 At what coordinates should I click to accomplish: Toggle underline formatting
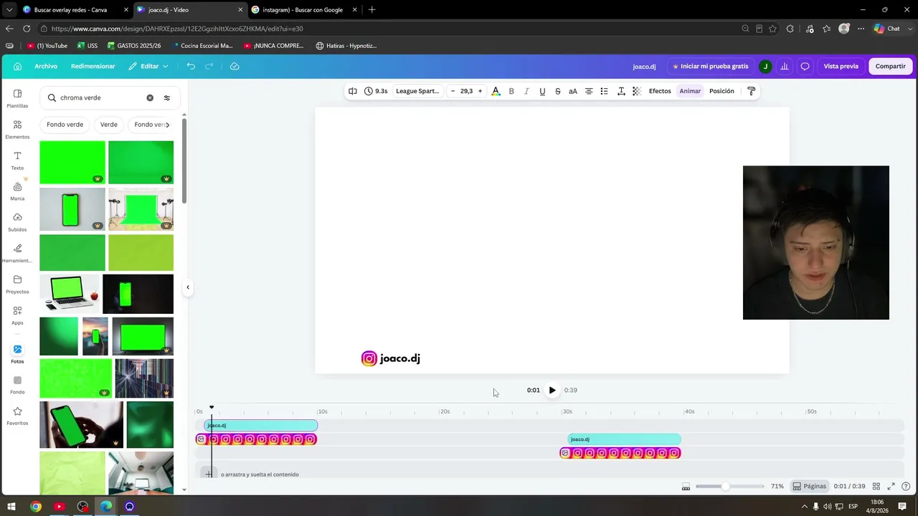[x=542, y=91]
